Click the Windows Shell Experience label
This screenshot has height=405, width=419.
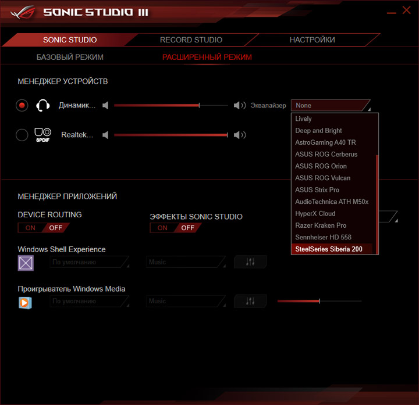[x=62, y=249]
